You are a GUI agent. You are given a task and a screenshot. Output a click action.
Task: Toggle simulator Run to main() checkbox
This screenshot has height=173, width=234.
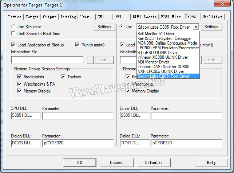[x=77, y=45]
